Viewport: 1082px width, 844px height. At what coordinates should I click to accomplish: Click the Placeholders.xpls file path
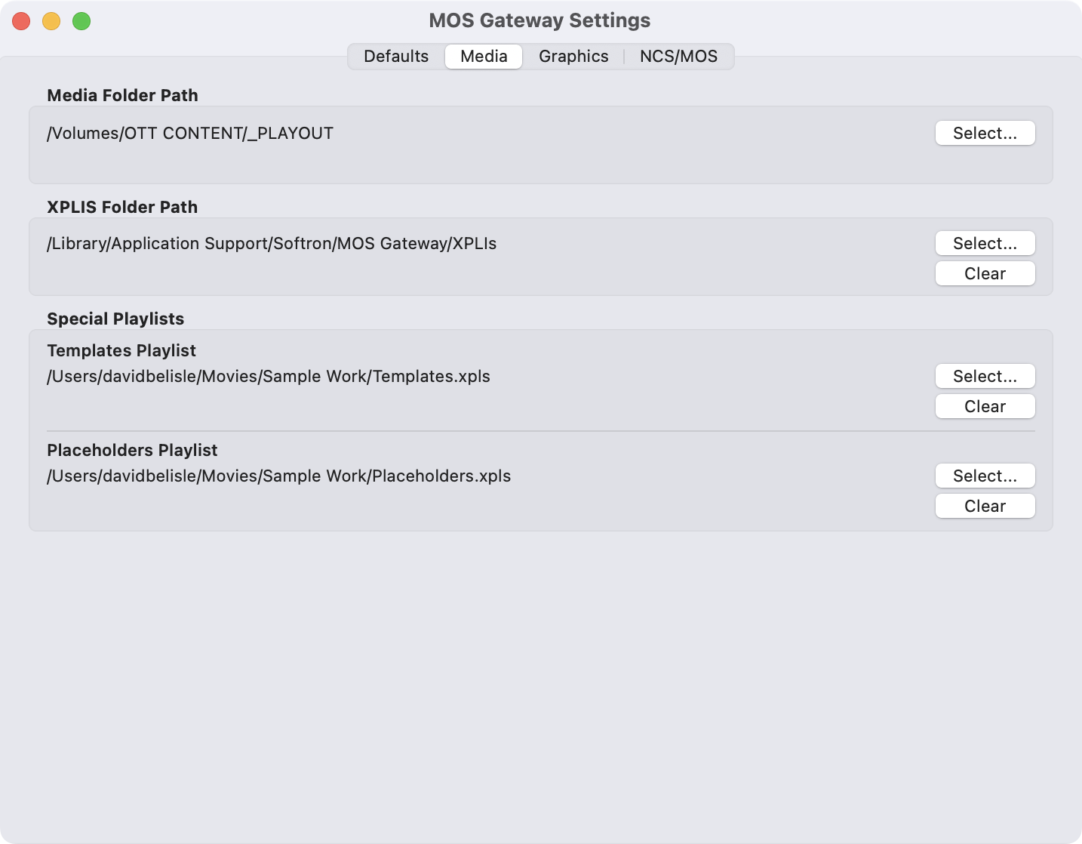coord(279,476)
